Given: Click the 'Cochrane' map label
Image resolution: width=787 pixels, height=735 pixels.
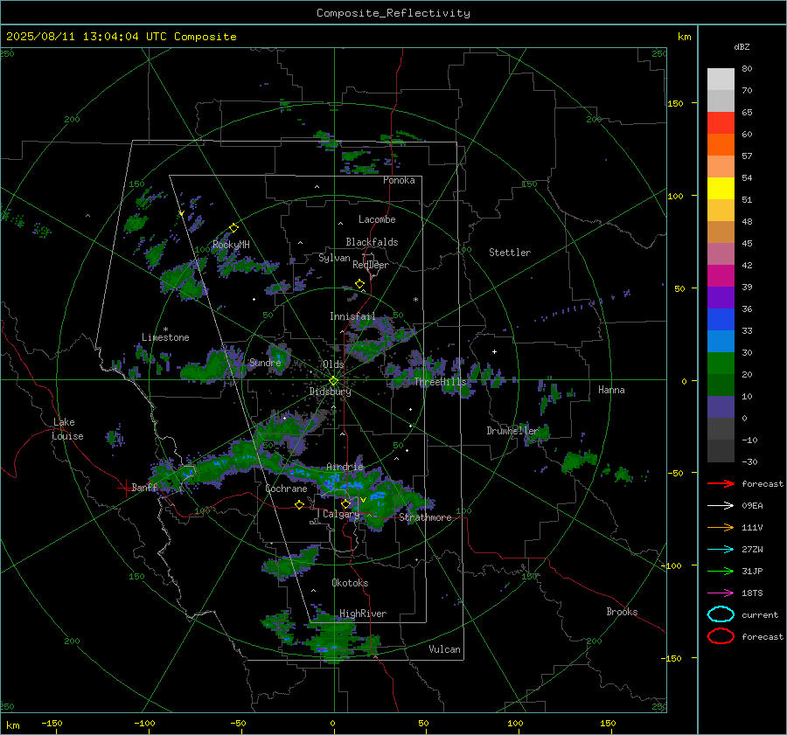Looking at the screenshot, I should click(286, 489).
